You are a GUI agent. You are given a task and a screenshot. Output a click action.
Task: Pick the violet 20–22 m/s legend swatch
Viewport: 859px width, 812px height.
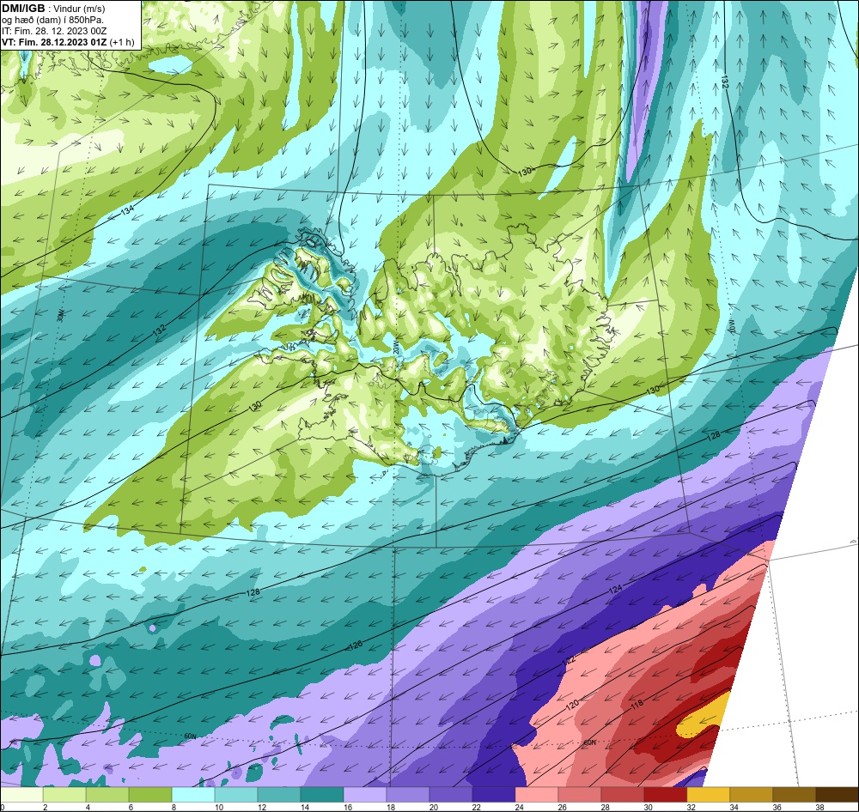[x=450, y=795]
